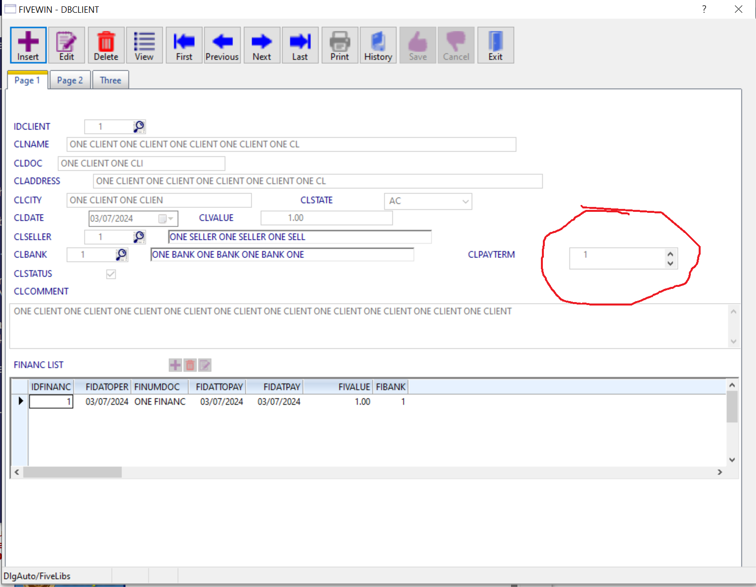Click the FIDATTOPAY column header
Image resolution: width=756 pixels, height=587 pixels.
point(217,387)
